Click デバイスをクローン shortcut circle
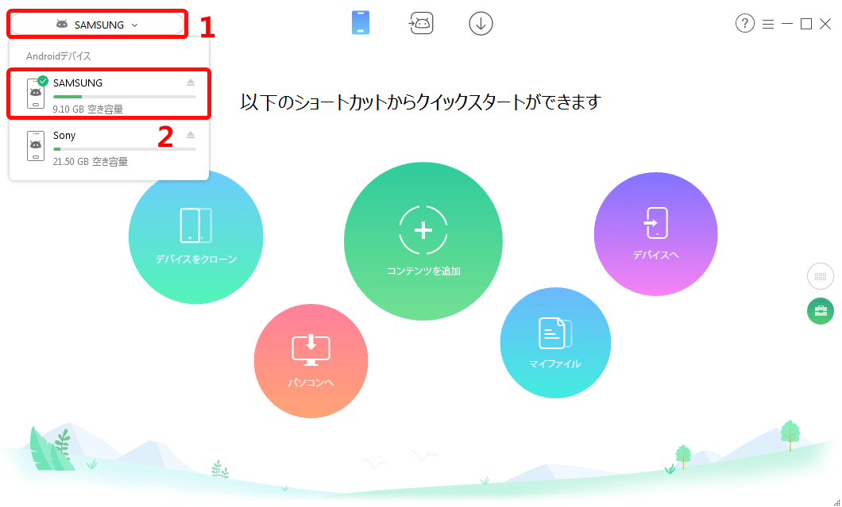842x507 pixels. [196, 236]
